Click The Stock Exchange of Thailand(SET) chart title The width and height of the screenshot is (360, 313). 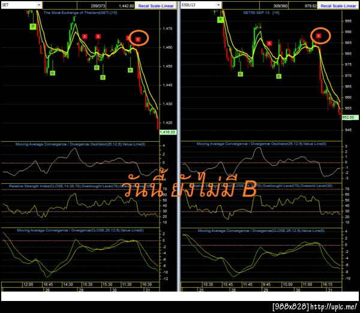tap(80, 13)
